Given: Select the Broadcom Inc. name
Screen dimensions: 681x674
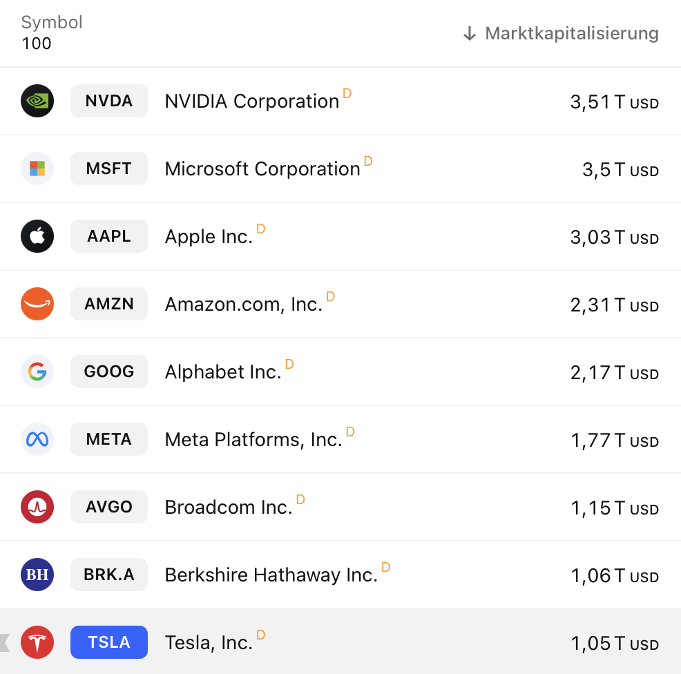Looking at the screenshot, I should tap(229, 508).
